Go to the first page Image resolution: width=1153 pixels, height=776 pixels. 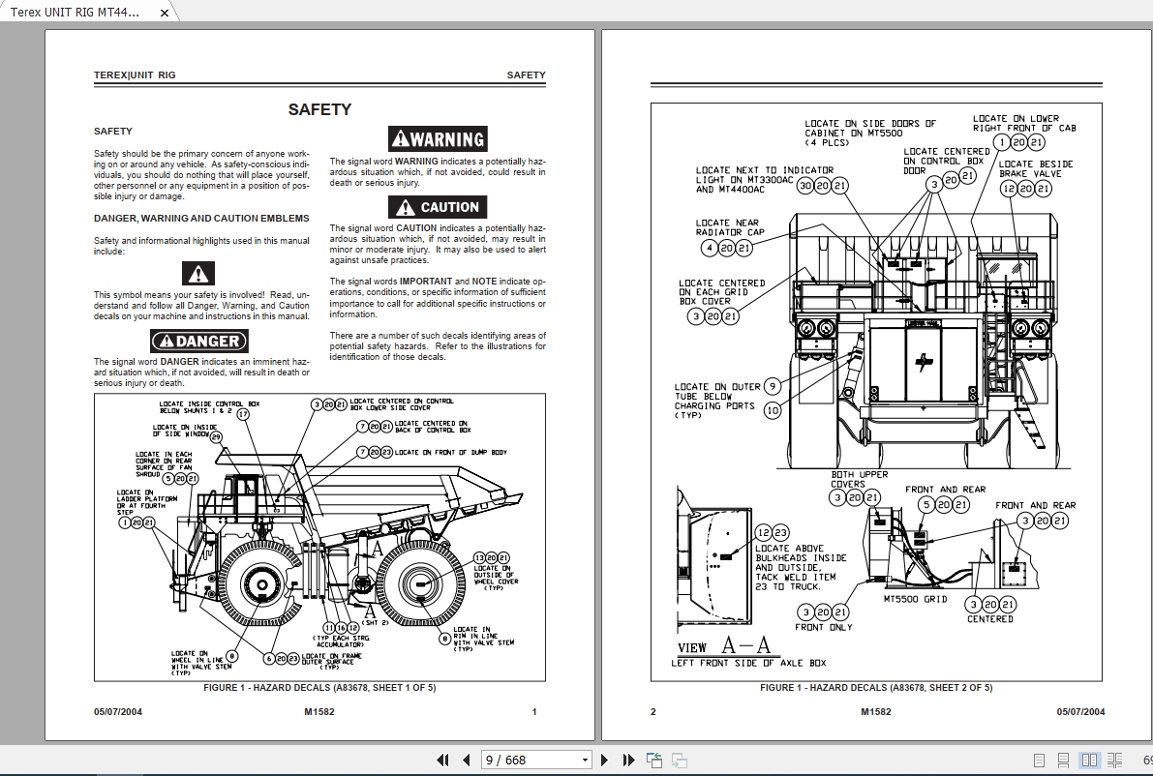[442, 760]
